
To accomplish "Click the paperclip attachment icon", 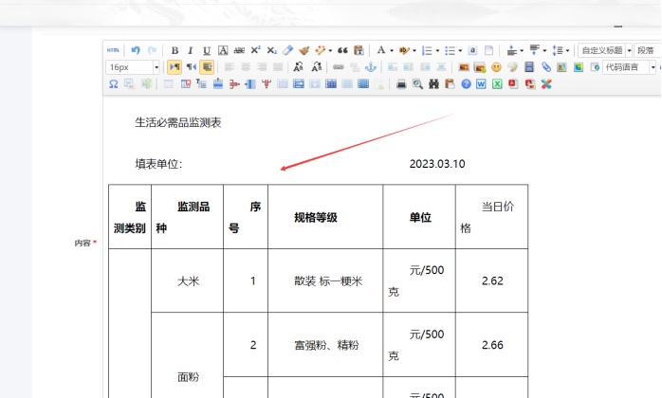I will point(546,67).
